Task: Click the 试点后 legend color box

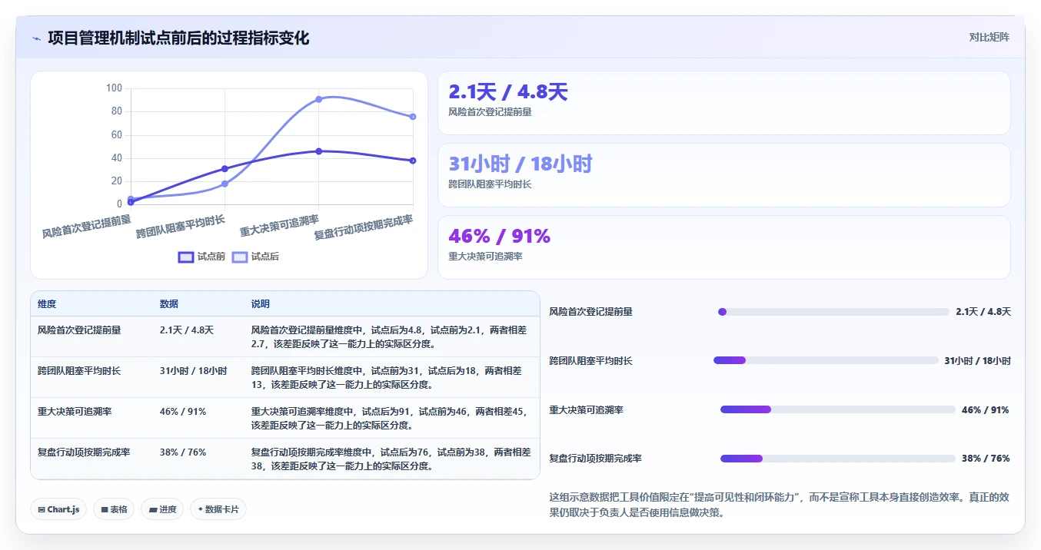Action: 240,257
